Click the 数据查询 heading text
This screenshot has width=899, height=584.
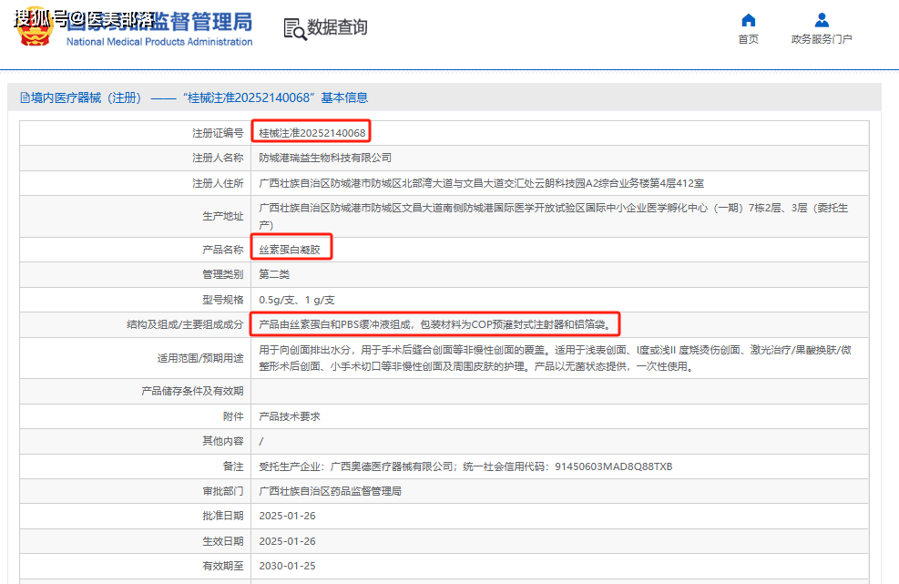coord(337,27)
